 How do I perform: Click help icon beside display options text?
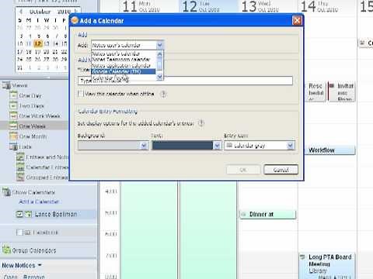pyautogui.click(x=201, y=123)
